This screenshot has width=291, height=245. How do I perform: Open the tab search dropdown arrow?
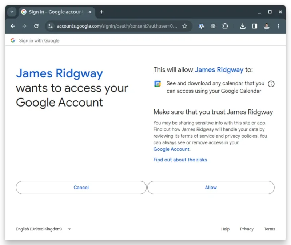pos(12,12)
